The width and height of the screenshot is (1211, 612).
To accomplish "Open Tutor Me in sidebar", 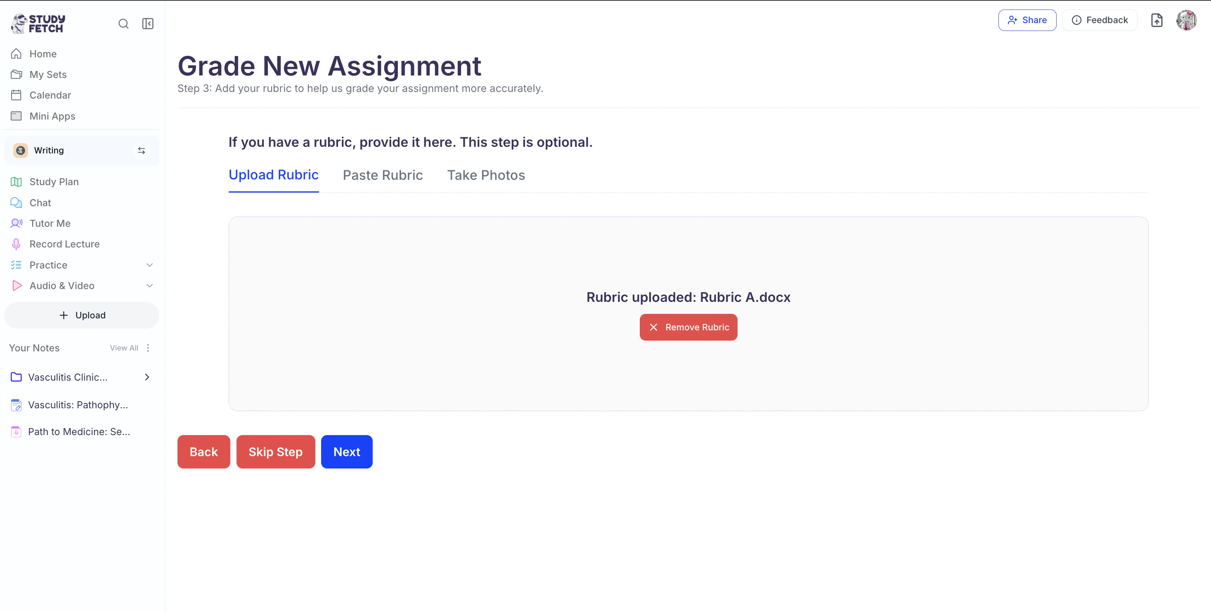I will pos(50,223).
